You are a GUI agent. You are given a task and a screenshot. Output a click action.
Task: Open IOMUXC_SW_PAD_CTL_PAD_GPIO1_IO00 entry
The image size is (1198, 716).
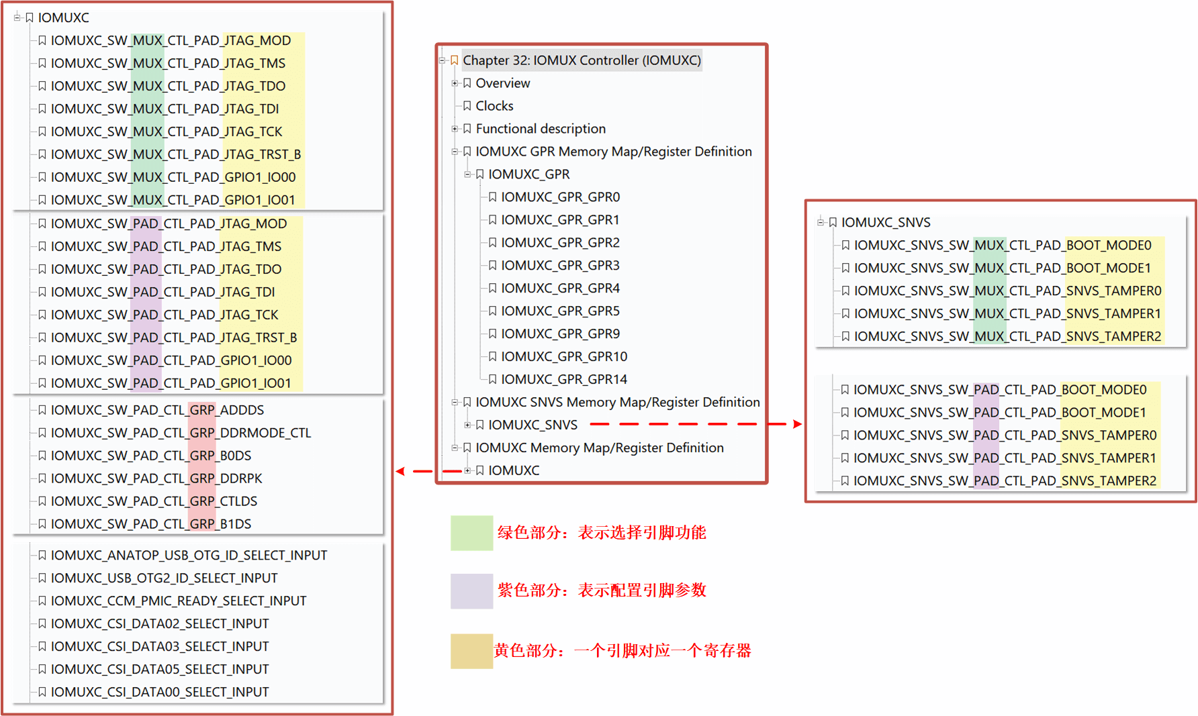click(x=171, y=360)
